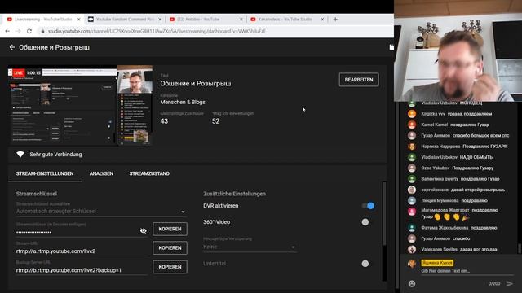Click Kirgizka vvv's avatar in chat
The width and height of the screenshot is (522, 293).
412,114
